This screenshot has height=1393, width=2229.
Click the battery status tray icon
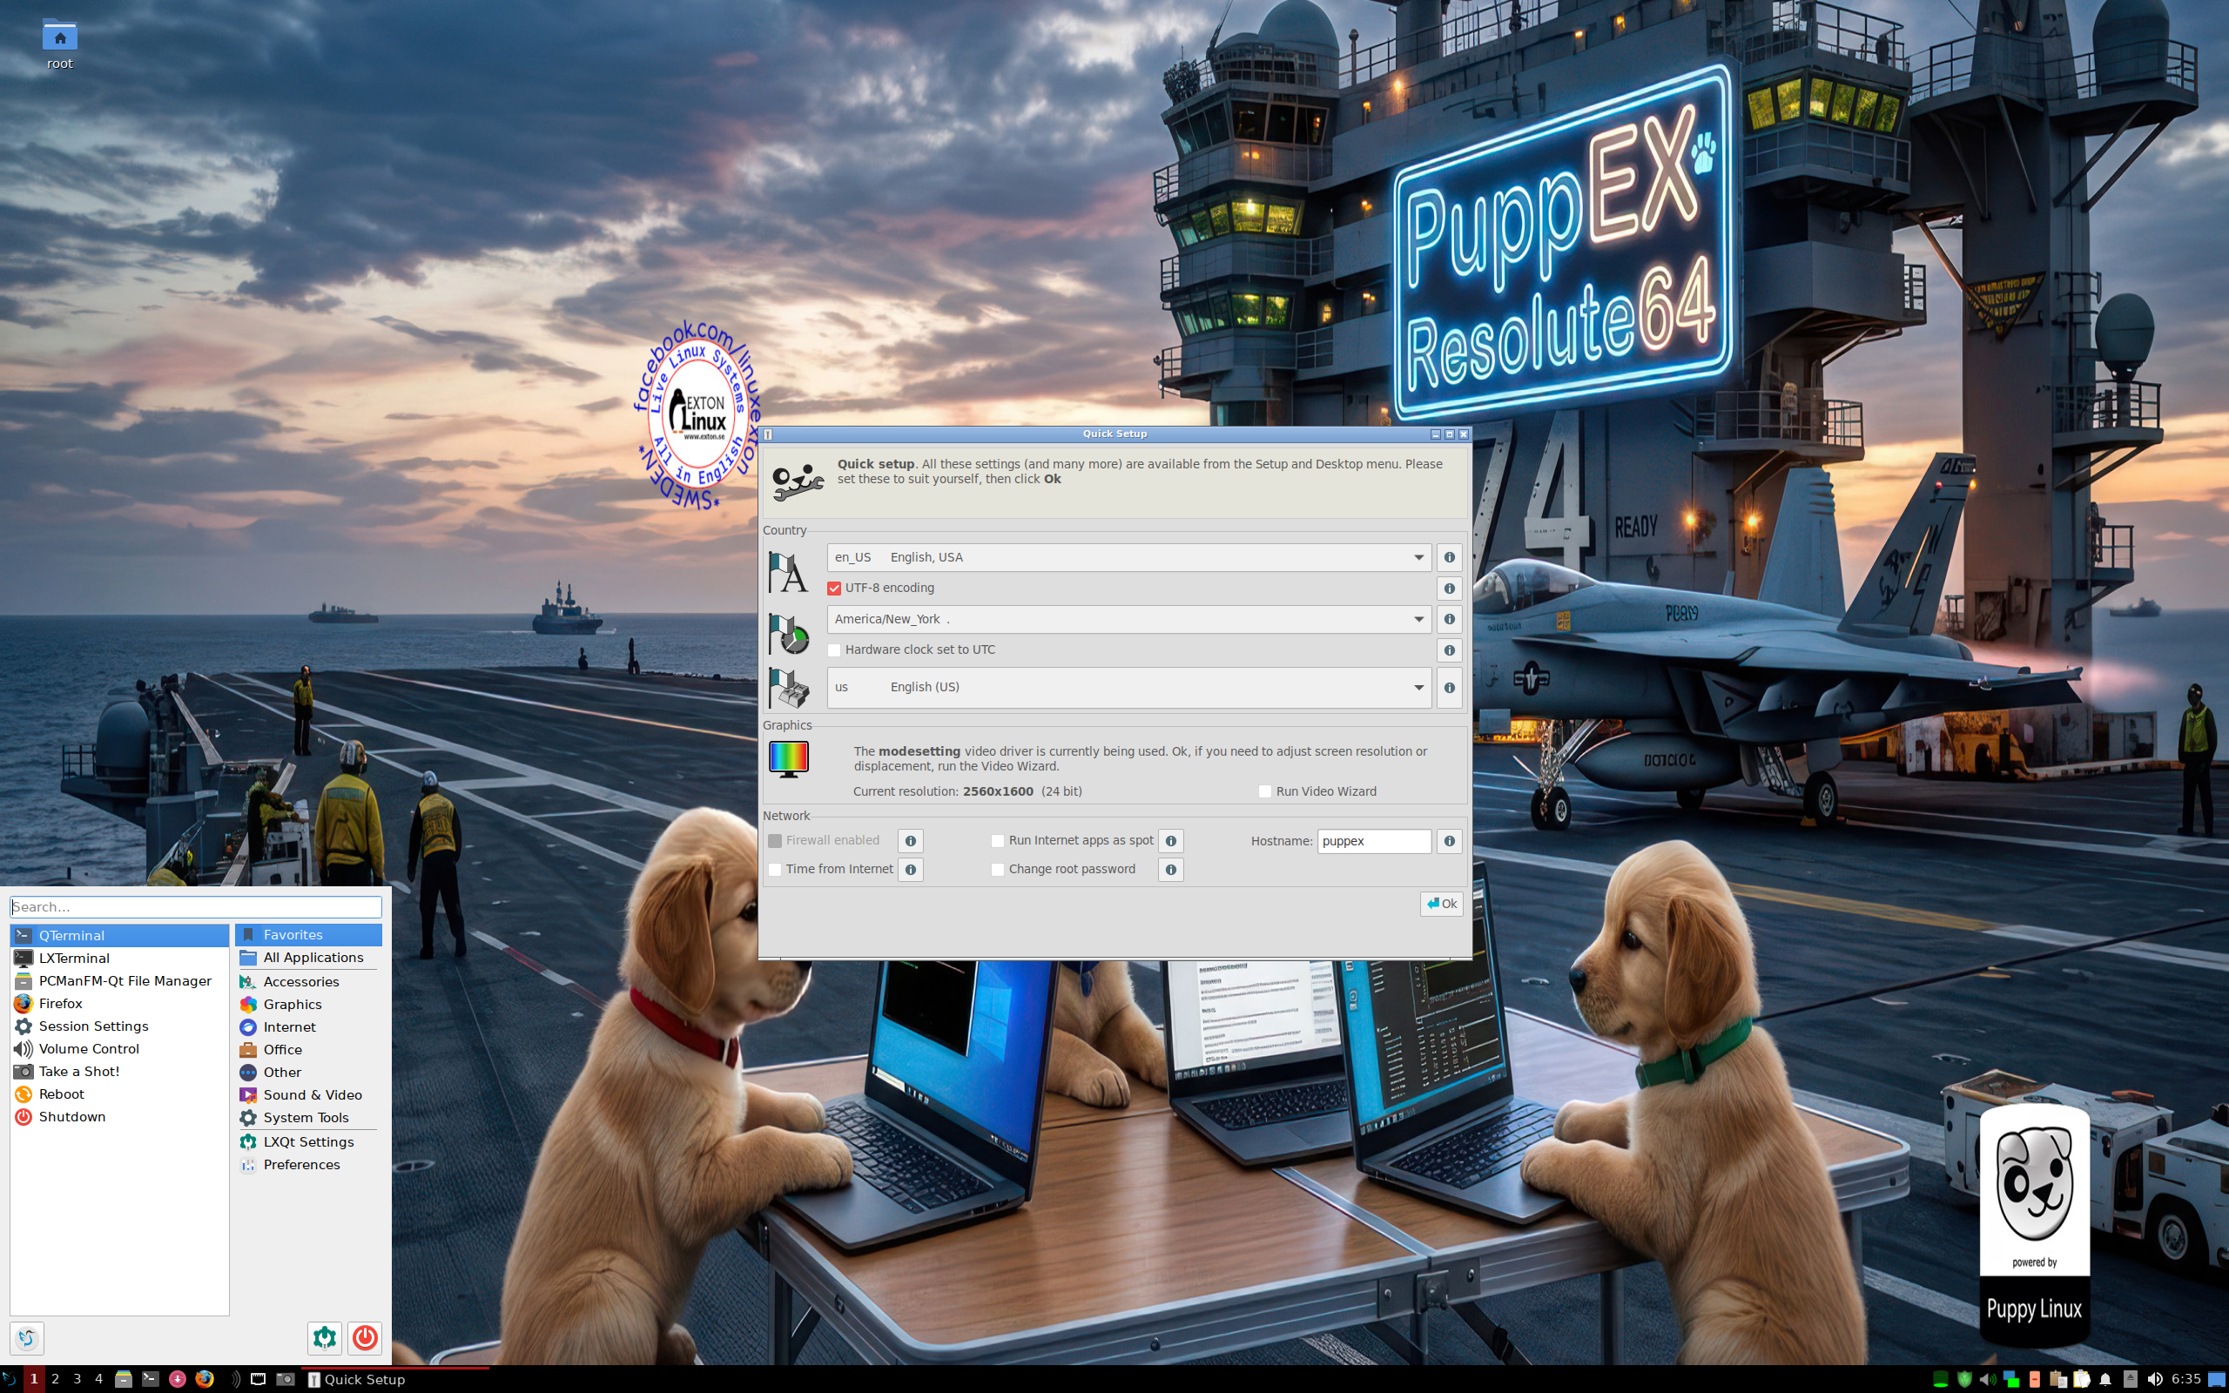tap(2035, 1379)
